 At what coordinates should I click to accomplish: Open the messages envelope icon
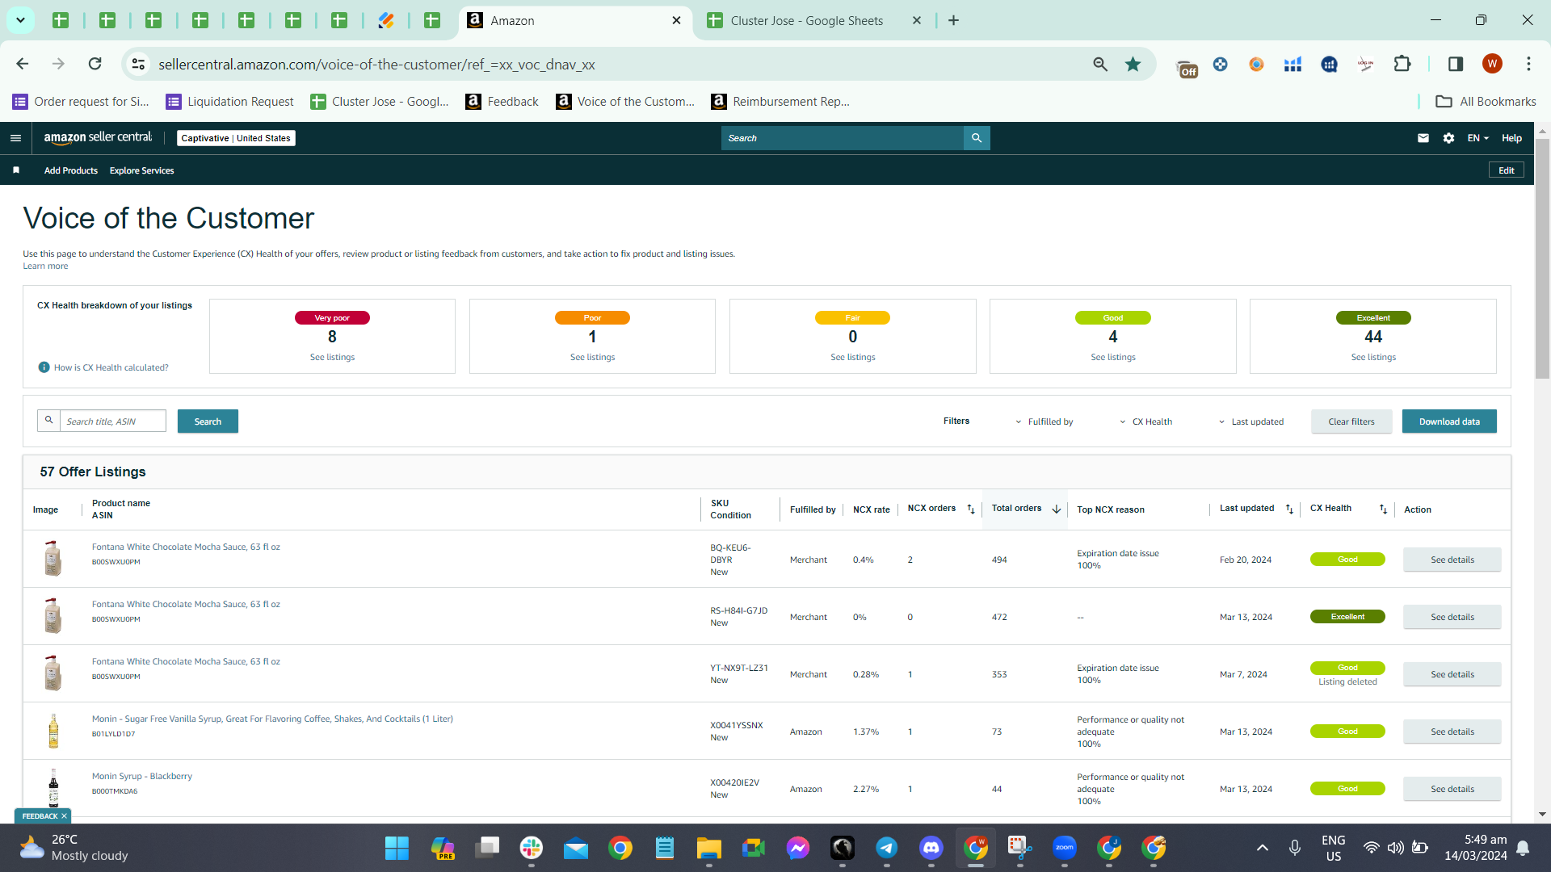pyautogui.click(x=1423, y=138)
